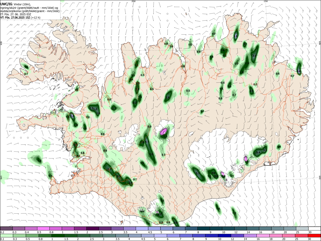Click the 'Vindur (10m),' header text
Image resolution: width=321 pixels, height=241 pixels.
(22, 4)
